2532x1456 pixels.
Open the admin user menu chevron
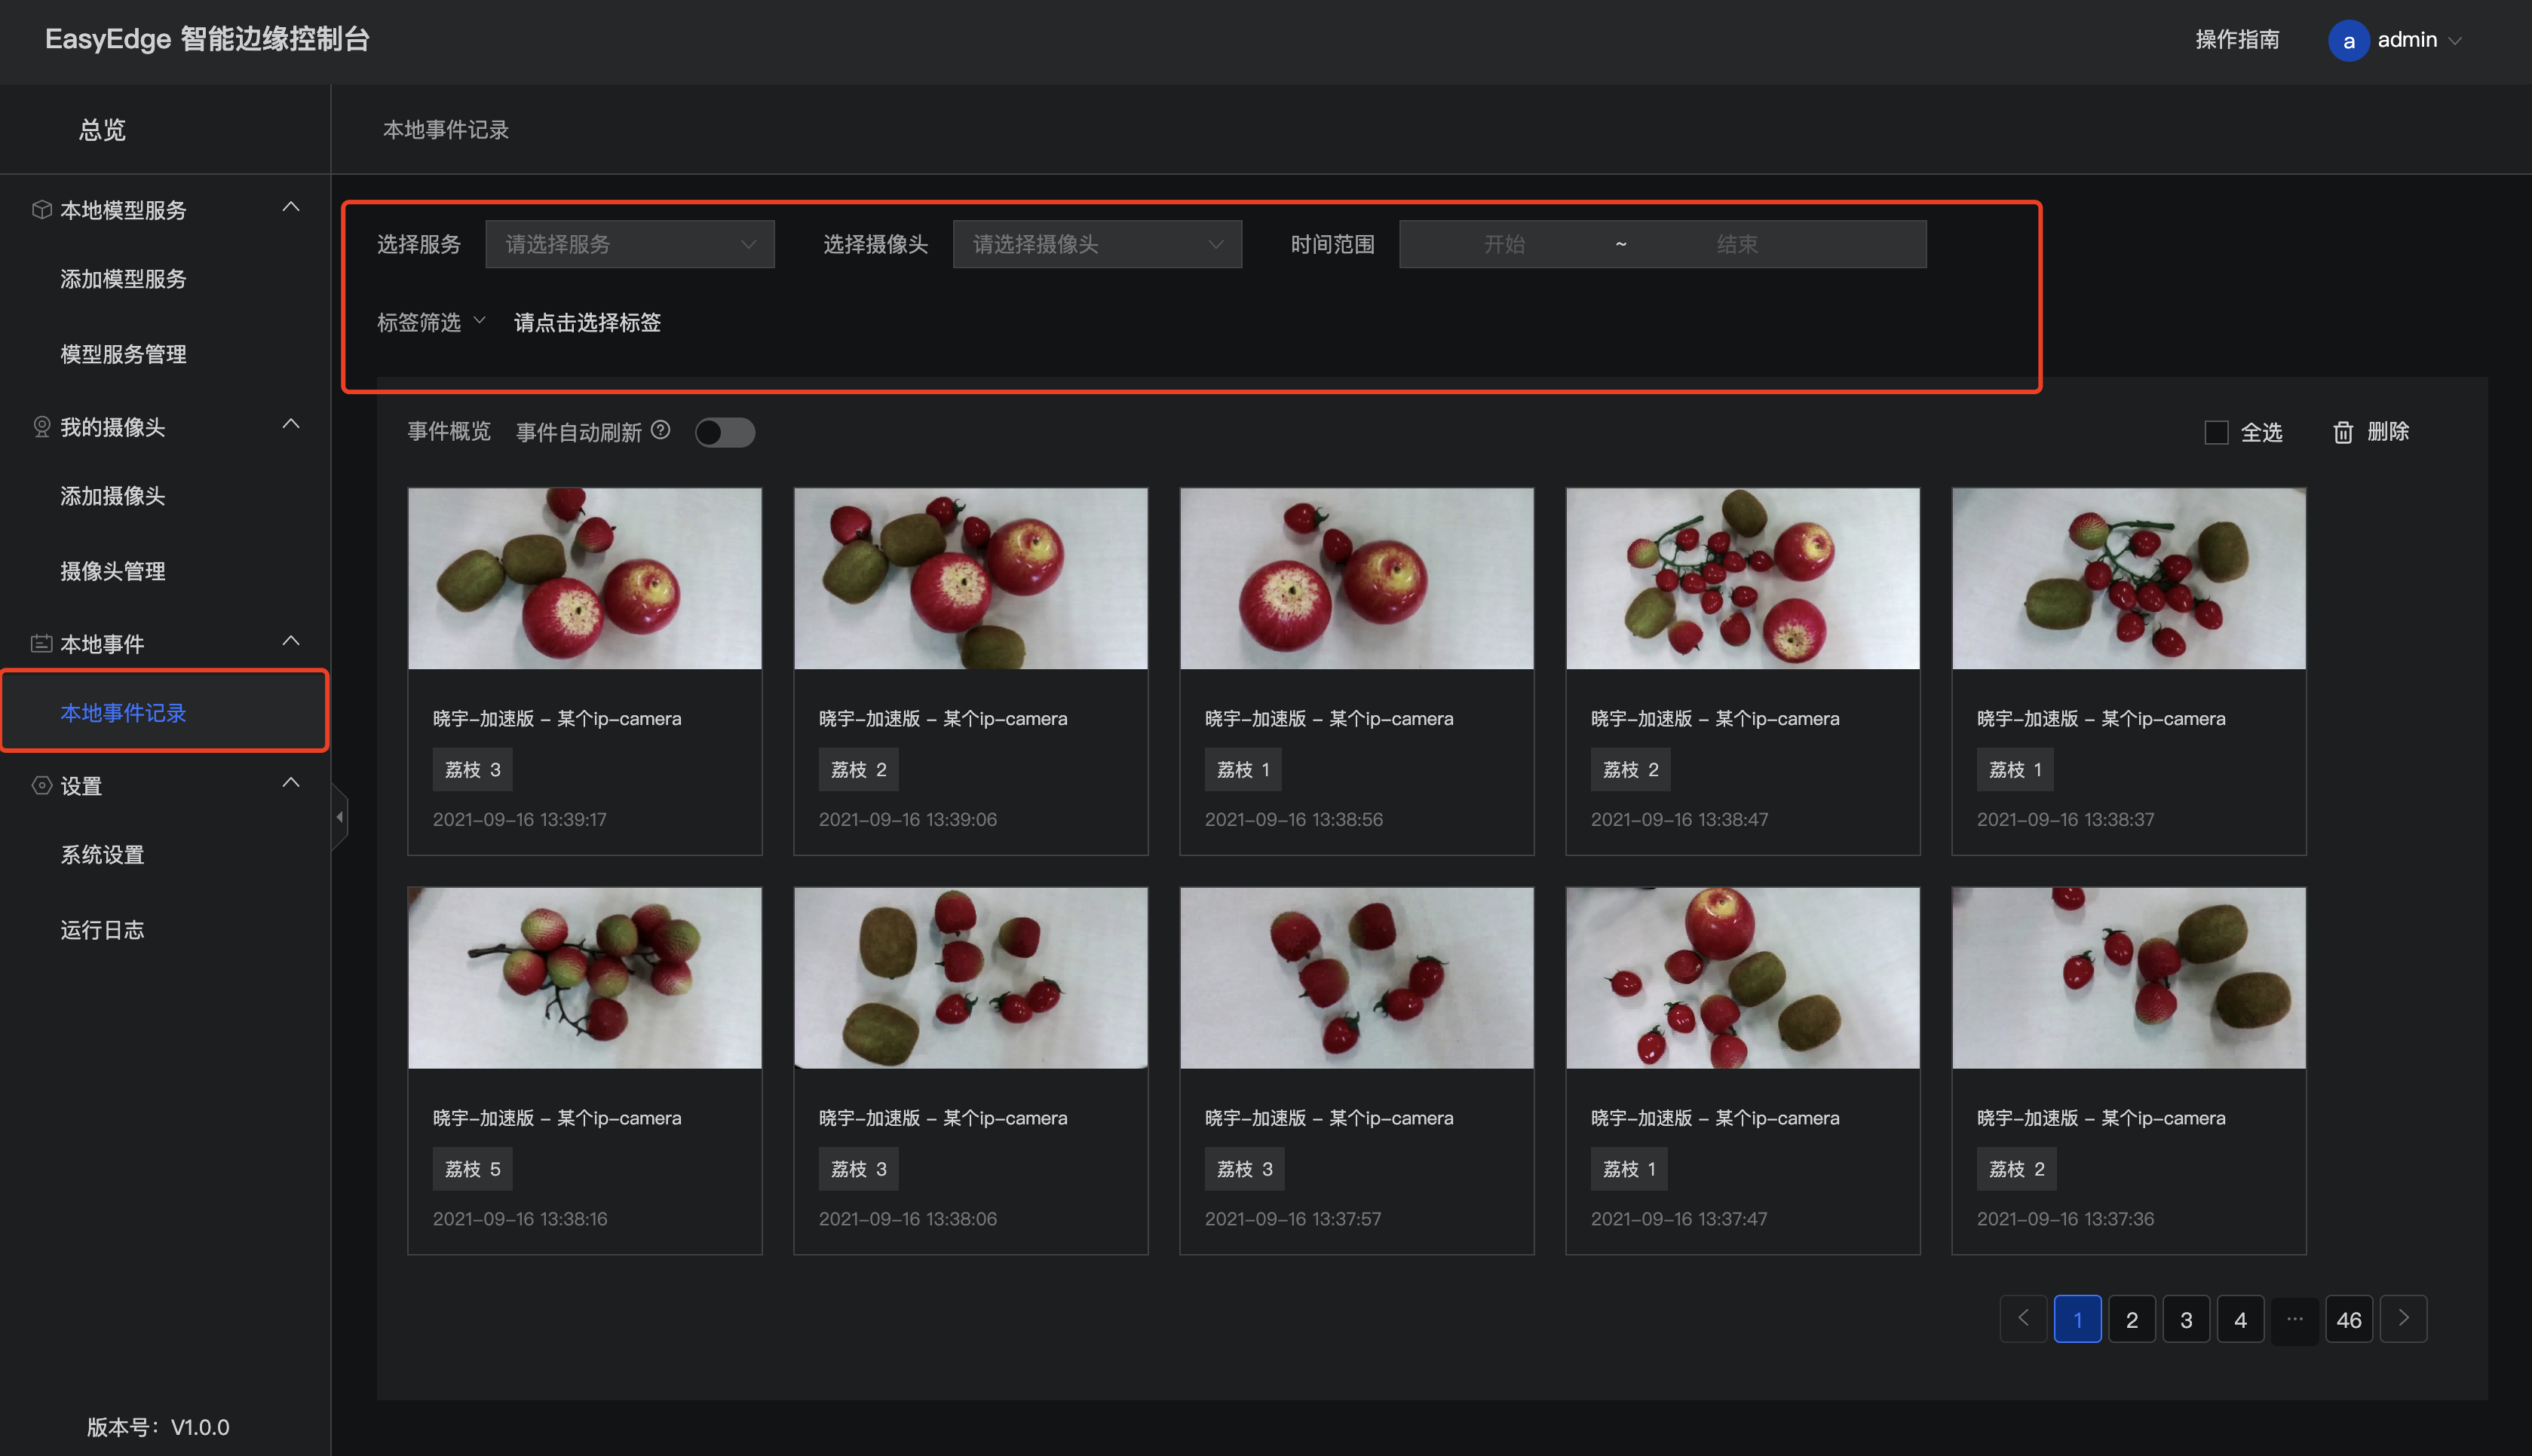coord(2455,41)
